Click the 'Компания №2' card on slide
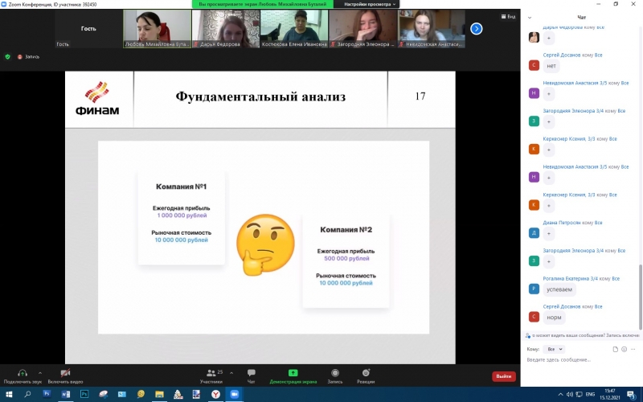Viewport: 643px width, 402px height. click(x=346, y=260)
